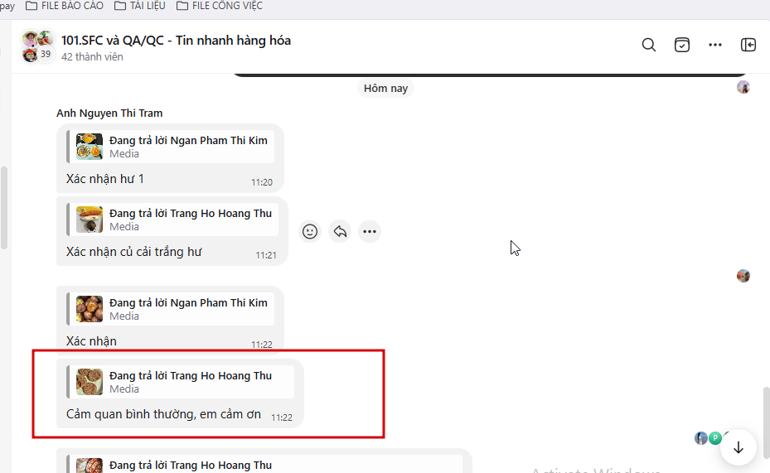Open the TÀI LIỆU bookmark folder
Viewport: 770px width, 473px height.
(140, 6)
